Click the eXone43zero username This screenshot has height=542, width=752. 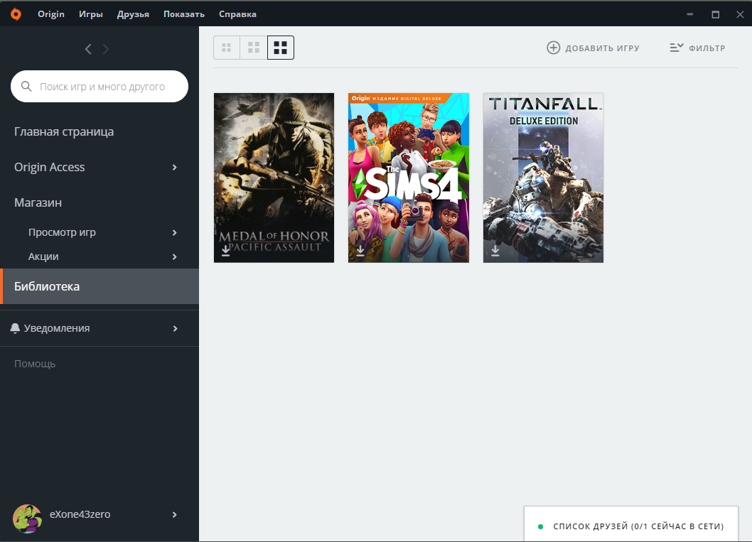[x=80, y=514]
